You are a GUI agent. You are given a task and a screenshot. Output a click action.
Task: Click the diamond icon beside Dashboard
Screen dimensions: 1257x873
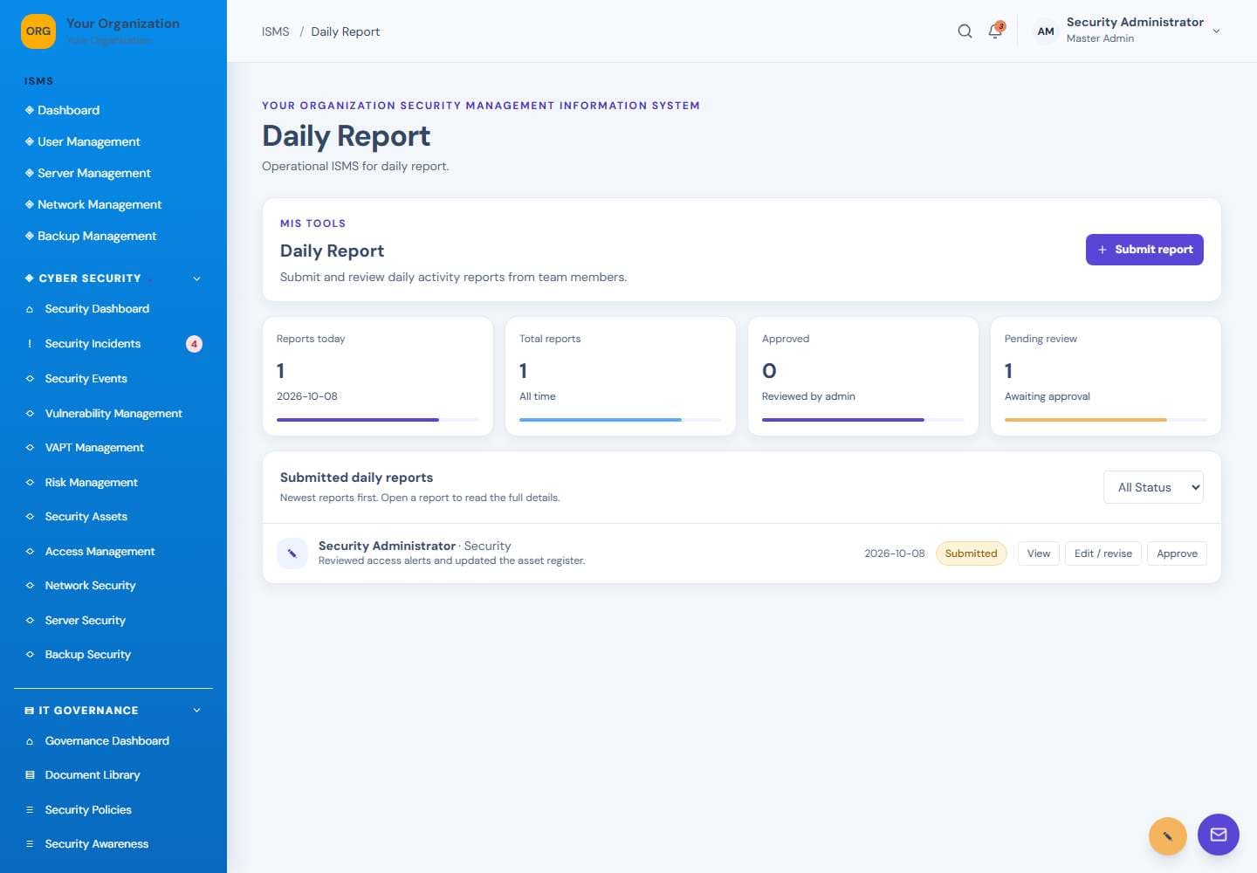pyautogui.click(x=30, y=110)
